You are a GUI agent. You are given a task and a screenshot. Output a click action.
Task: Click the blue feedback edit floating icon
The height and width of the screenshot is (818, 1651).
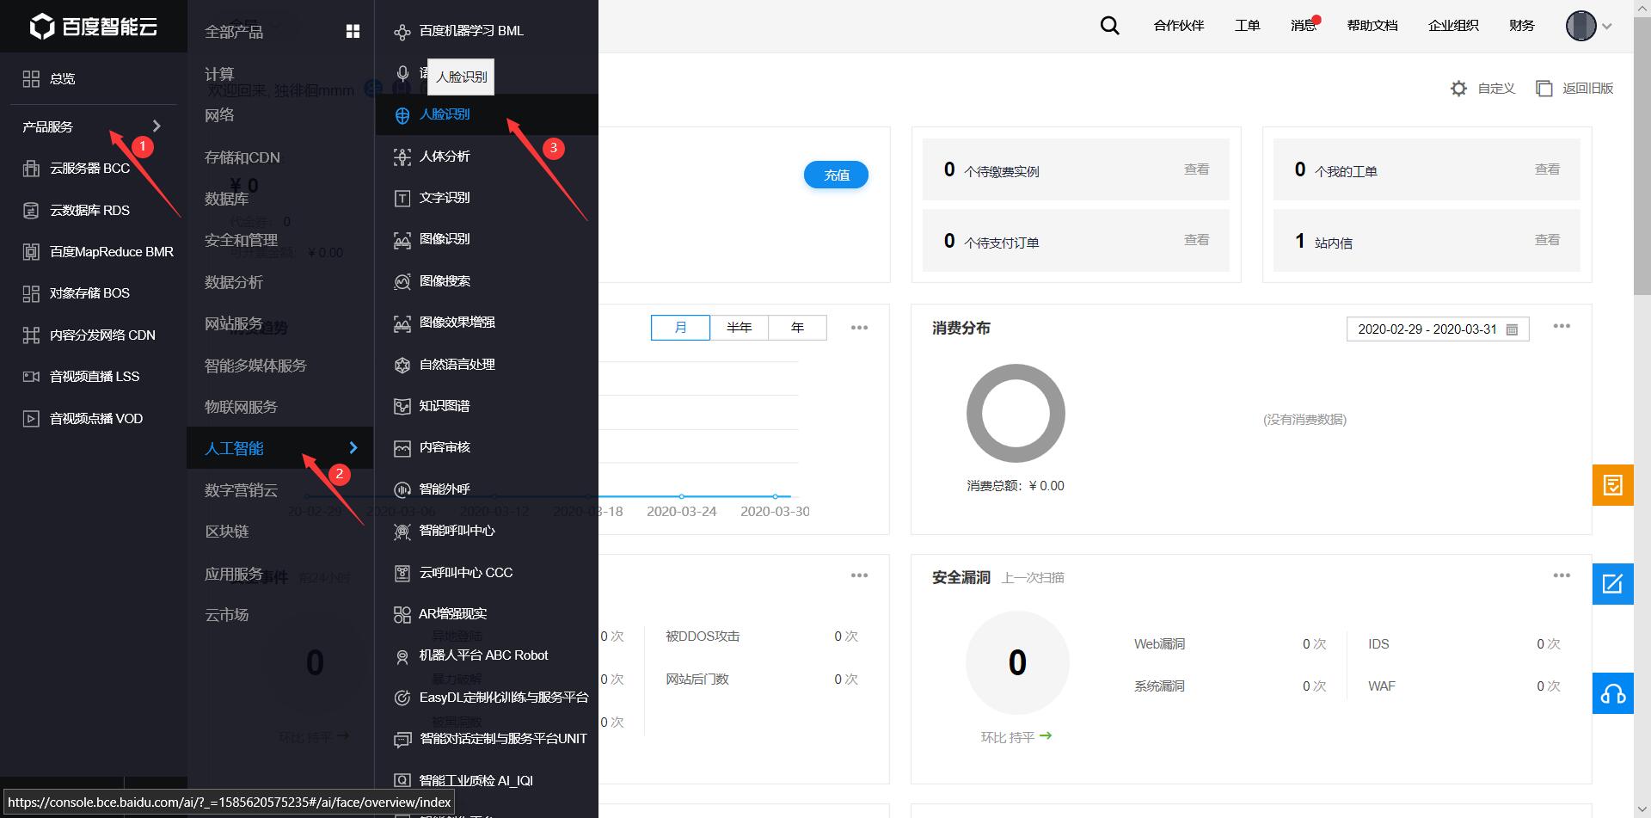[x=1613, y=584]
